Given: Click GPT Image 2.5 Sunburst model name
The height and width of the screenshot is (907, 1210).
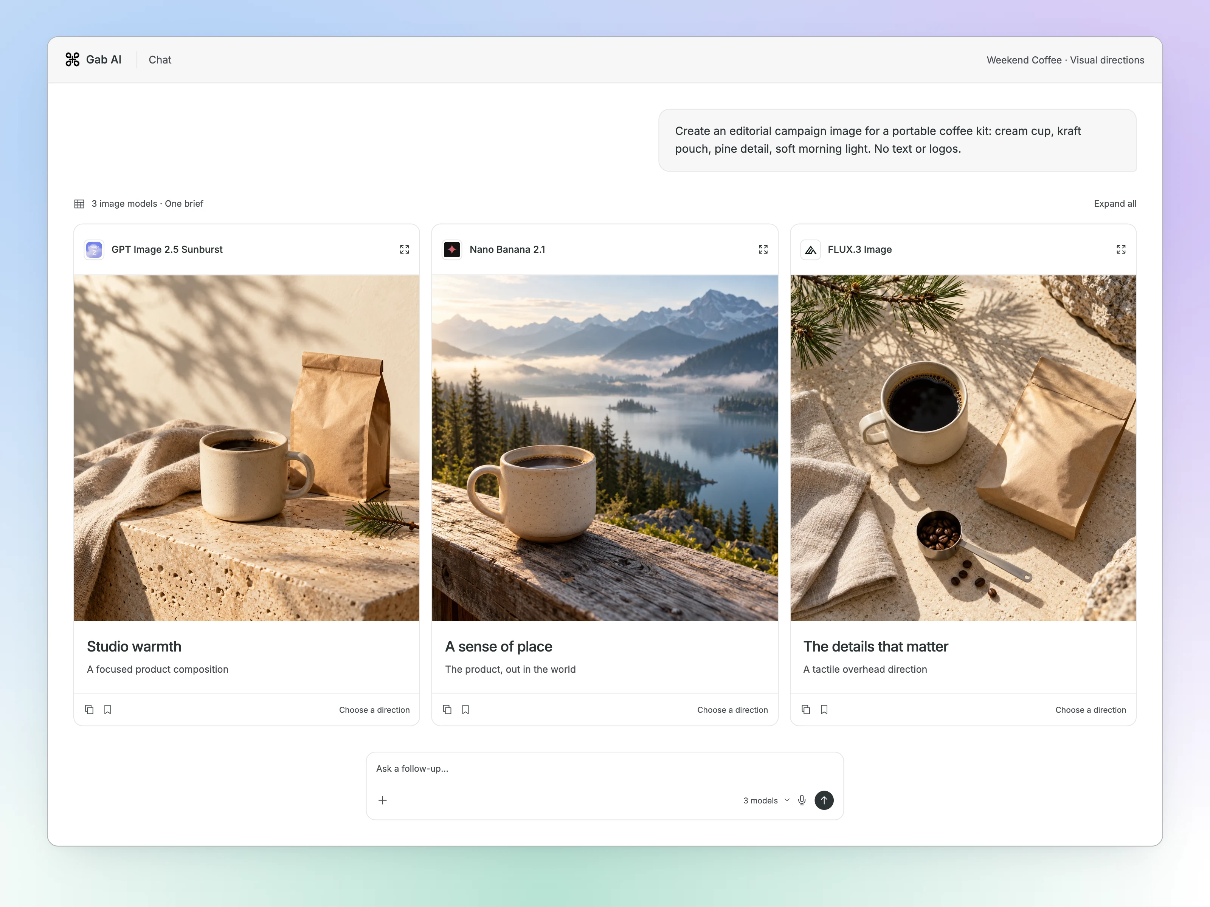Looking at the screenshot, I should [x=167, y=249].
